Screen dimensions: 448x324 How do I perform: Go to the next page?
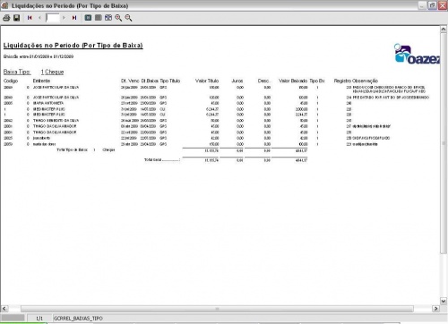[64, 18]
